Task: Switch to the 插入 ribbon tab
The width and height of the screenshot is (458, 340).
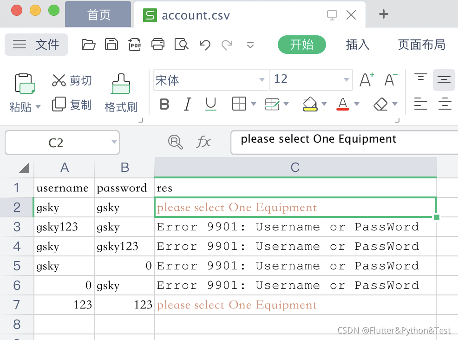Action: pos(358,45)
